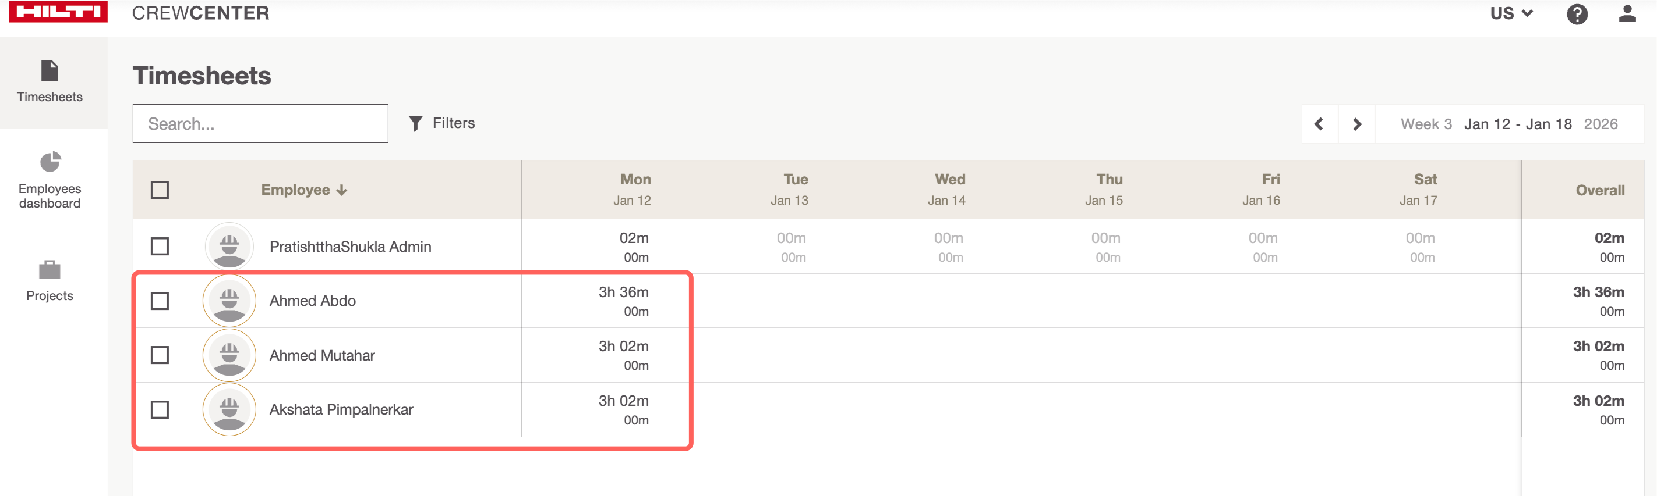1657x496 pixels.
Task: Click PratishtthaShukla Admin's avatar icon
Action: pos(229,246)
